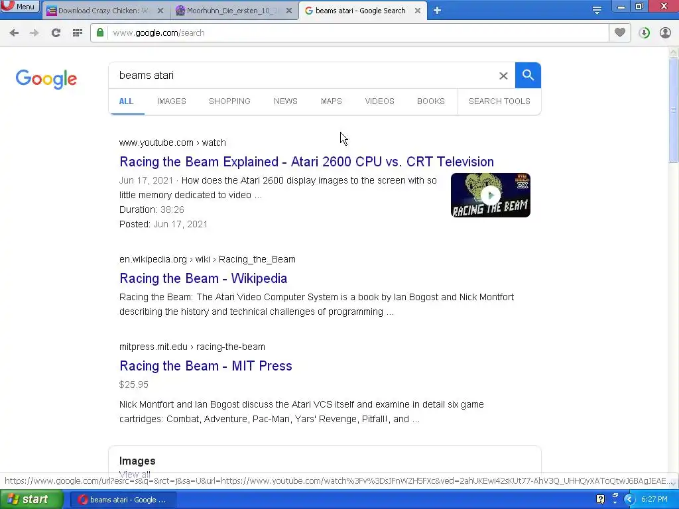Close the Download Crazy Chicken tab
This screenshot has height=509, width=679.
click(160, 11)
